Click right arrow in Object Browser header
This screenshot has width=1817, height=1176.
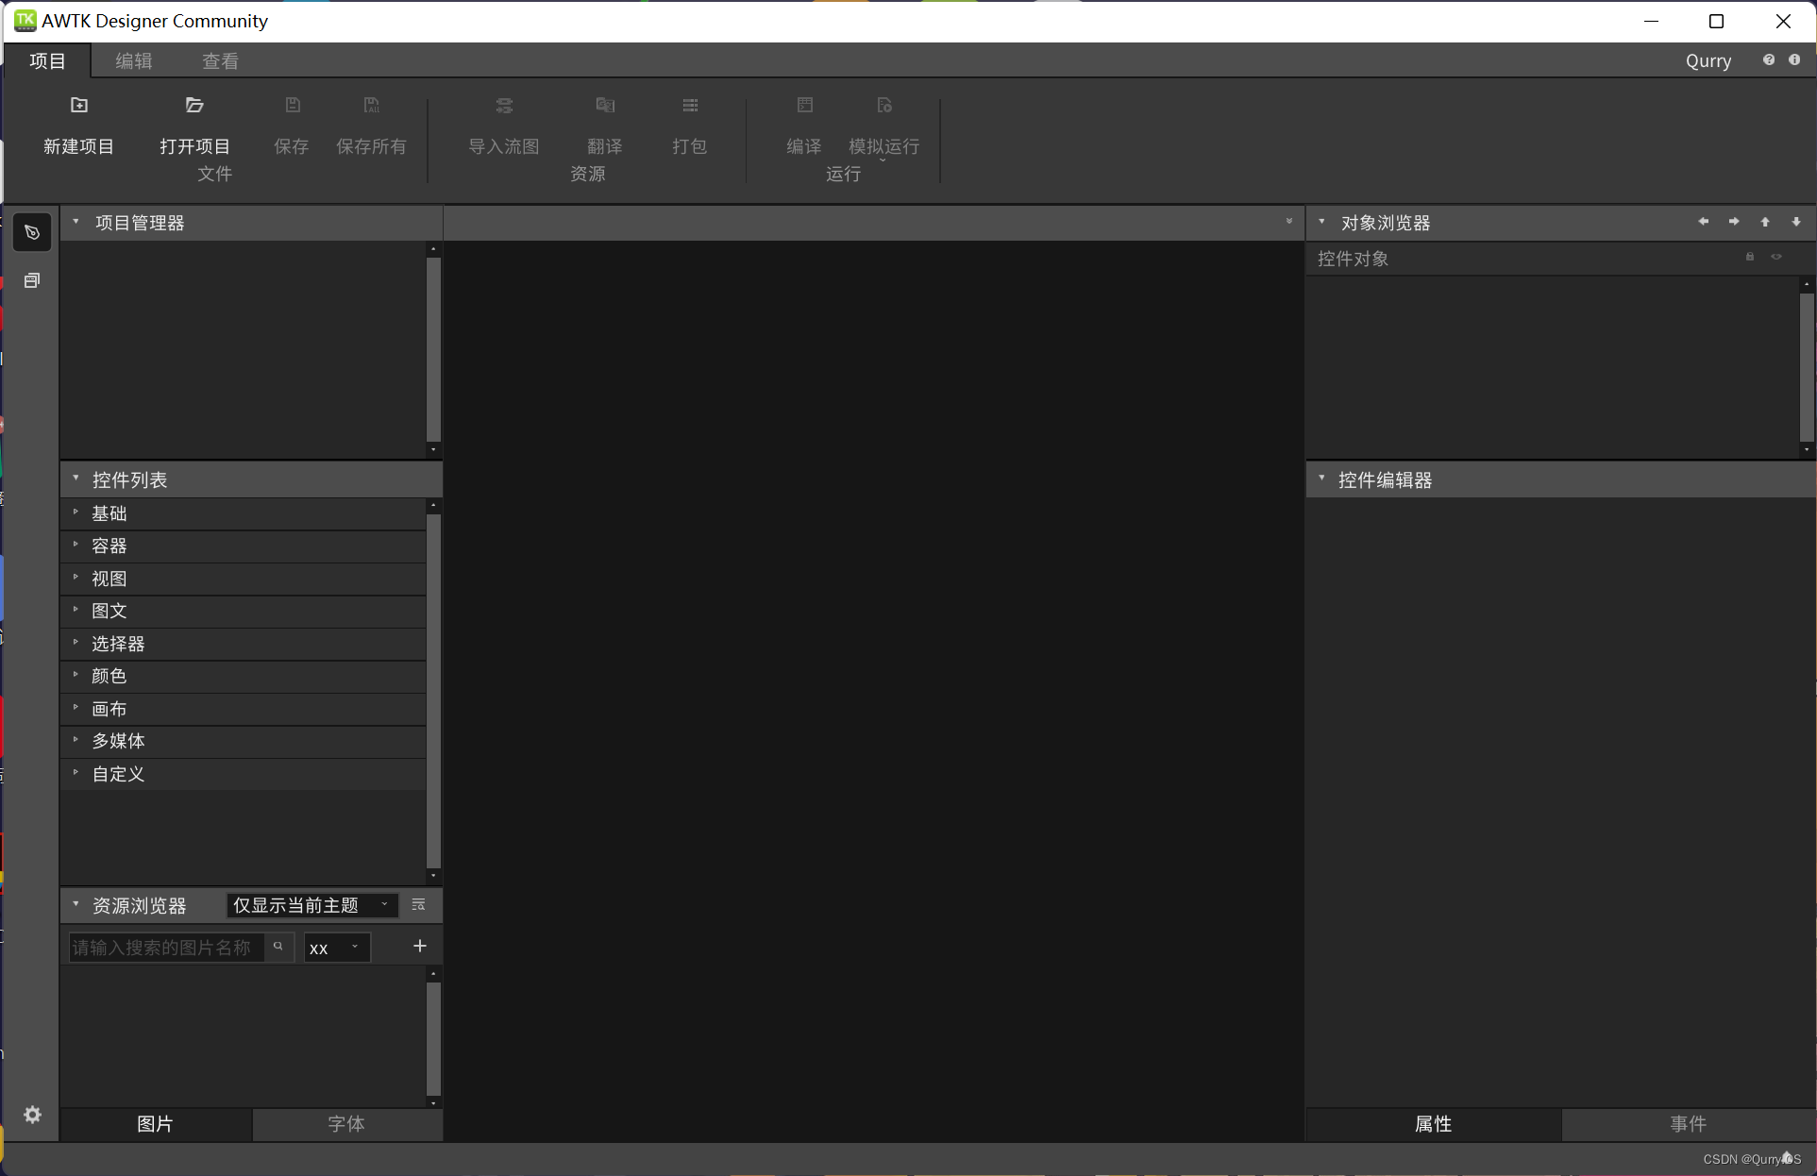1734,222
